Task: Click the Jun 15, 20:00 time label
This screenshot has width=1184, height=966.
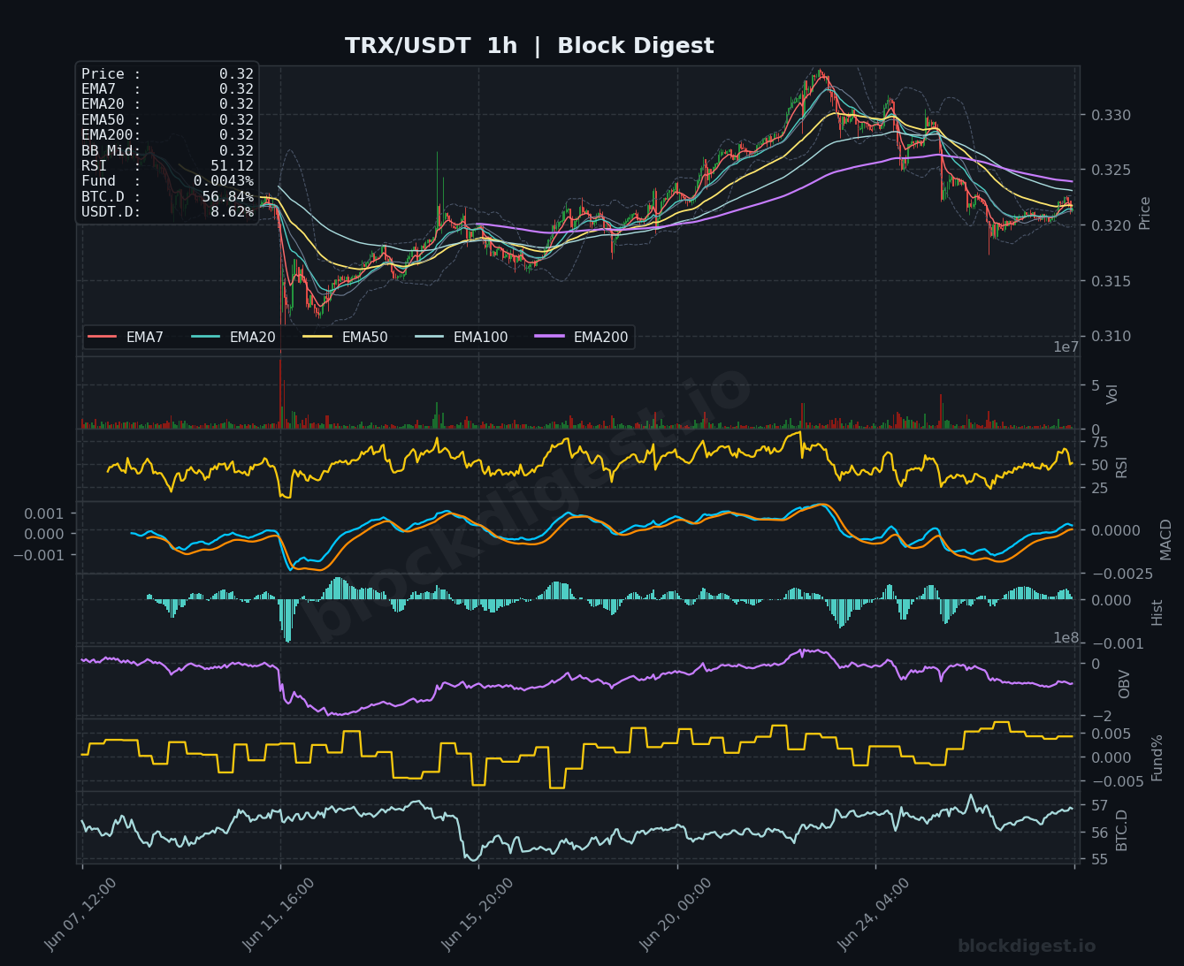Action: [x=477, y=914]
